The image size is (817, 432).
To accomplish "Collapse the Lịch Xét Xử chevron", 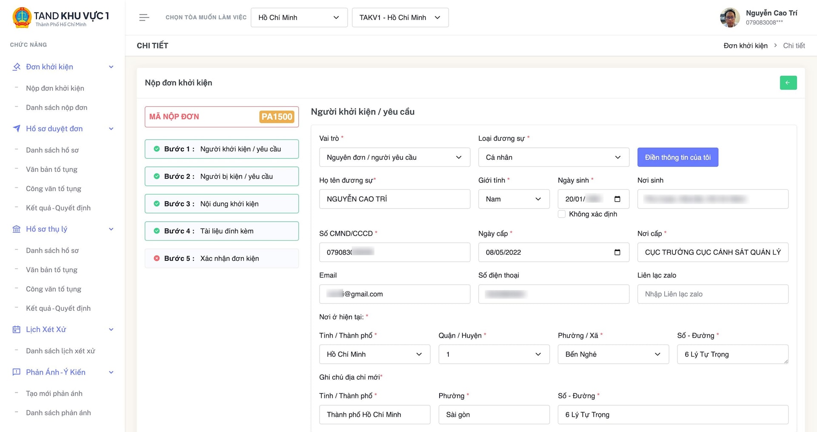I will pyautogui.click(x=111, y=330).
